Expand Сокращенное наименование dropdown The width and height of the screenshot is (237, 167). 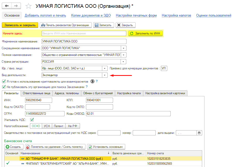pos(123,48)
